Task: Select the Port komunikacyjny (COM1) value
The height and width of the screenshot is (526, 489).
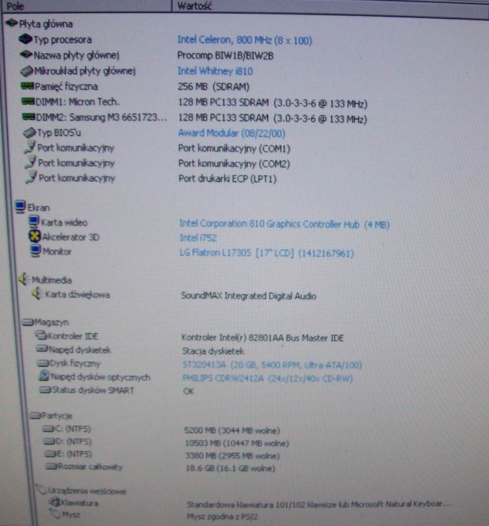Action: point(234,148)
